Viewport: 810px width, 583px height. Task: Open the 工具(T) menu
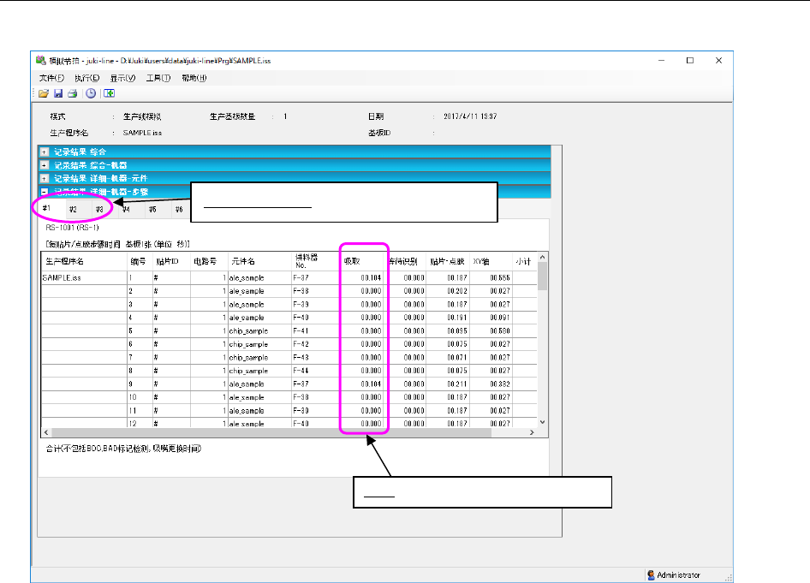tap(158, 78)
